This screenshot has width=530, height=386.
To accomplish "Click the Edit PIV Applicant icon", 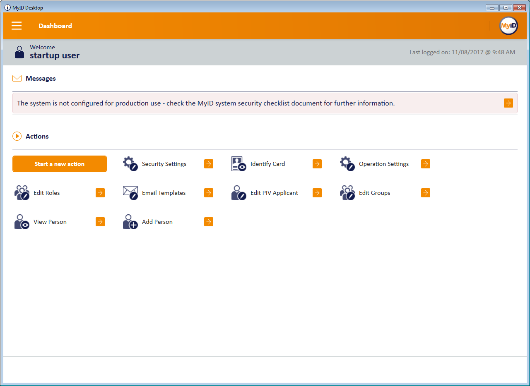I will click(239, 193).
